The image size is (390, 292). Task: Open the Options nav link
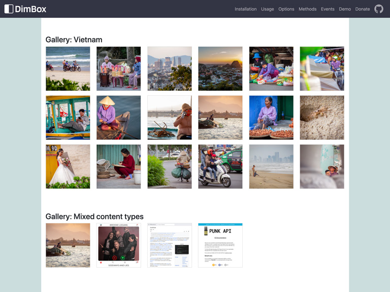pyautogui.click(x=286, y=9)
